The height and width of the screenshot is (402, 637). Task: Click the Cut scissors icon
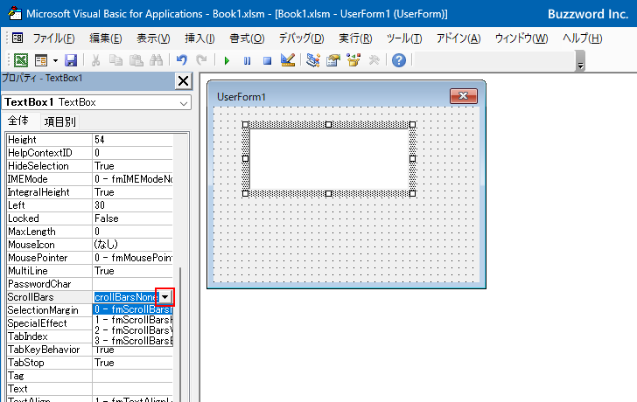pyautogui.click(x=96, y=60)
